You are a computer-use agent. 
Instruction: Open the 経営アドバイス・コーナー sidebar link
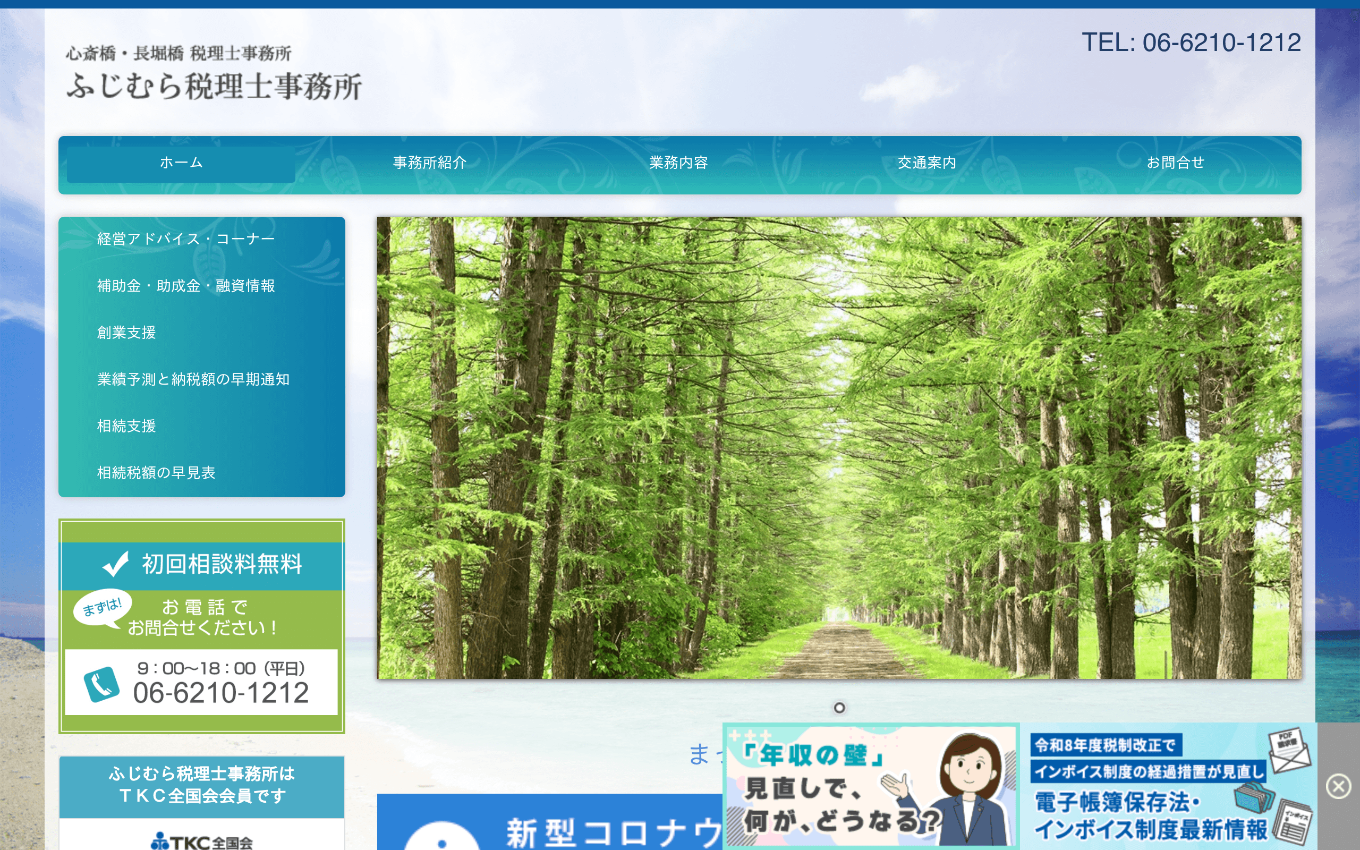[185, 239]
